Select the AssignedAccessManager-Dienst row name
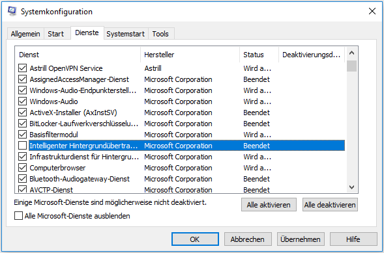The height and width of the screenshot is (253, 384). coord(79,79)
